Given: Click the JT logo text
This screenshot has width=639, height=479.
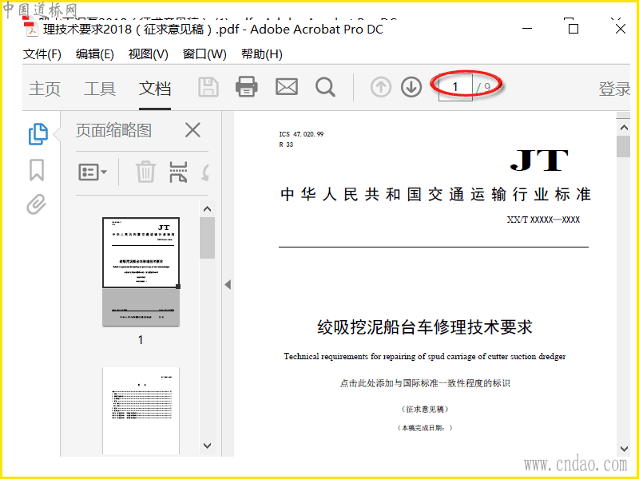Looking at the screenshot, I should point(539,160).
